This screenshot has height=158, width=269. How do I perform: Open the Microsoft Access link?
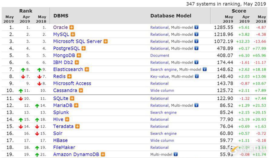click(x=72, y=83)
